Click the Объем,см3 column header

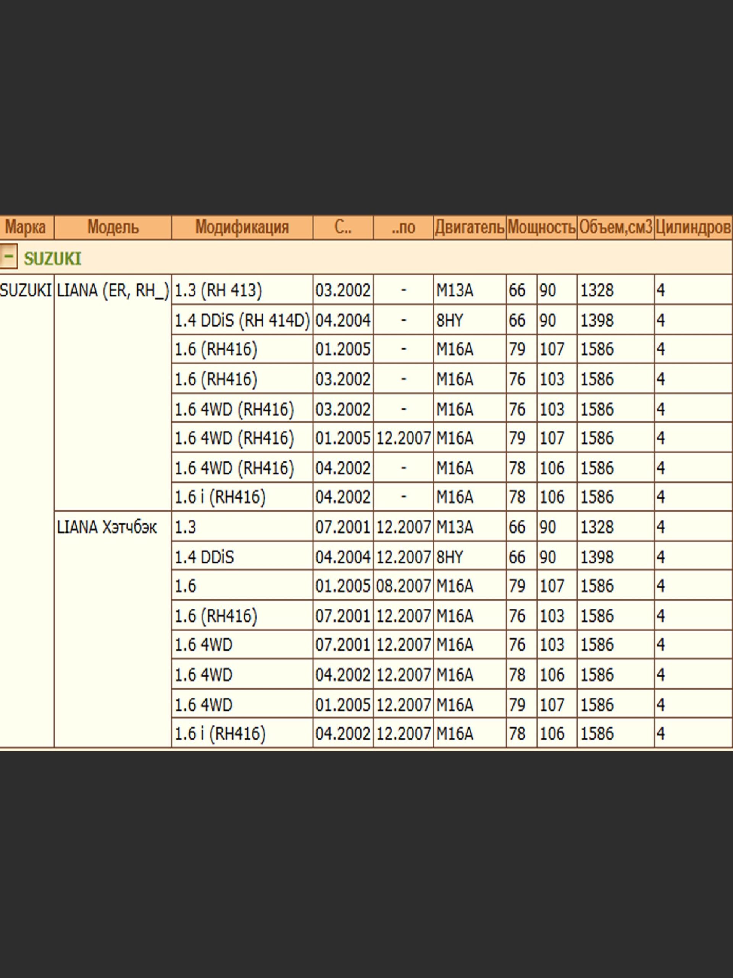pyautogui.click(x=615, y=227)
